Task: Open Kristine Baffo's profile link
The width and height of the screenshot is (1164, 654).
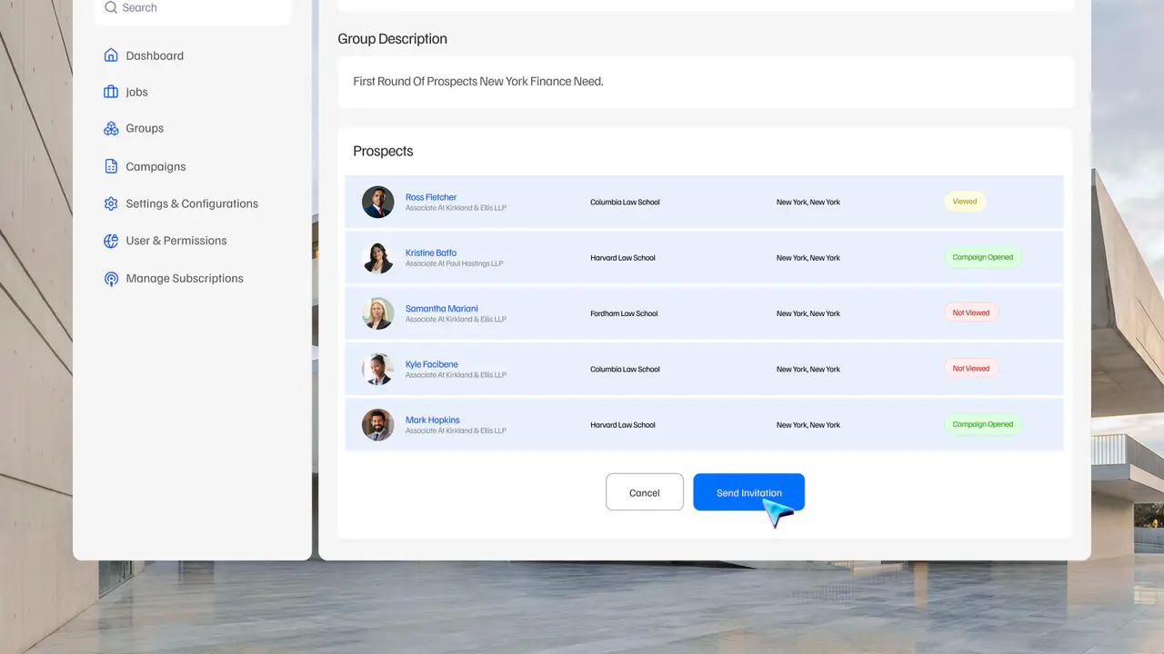Action: (x=431, y=253)
